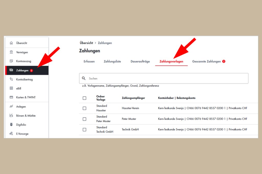
Task: Open Kontoübertrag with its transfer icon
Action: pyautogui.click(x=11, y=79)
